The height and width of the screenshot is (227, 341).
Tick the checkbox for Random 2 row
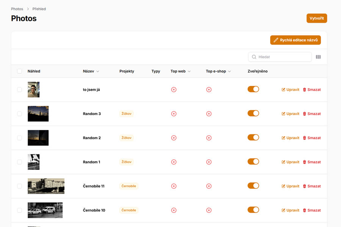coord(19,138)
